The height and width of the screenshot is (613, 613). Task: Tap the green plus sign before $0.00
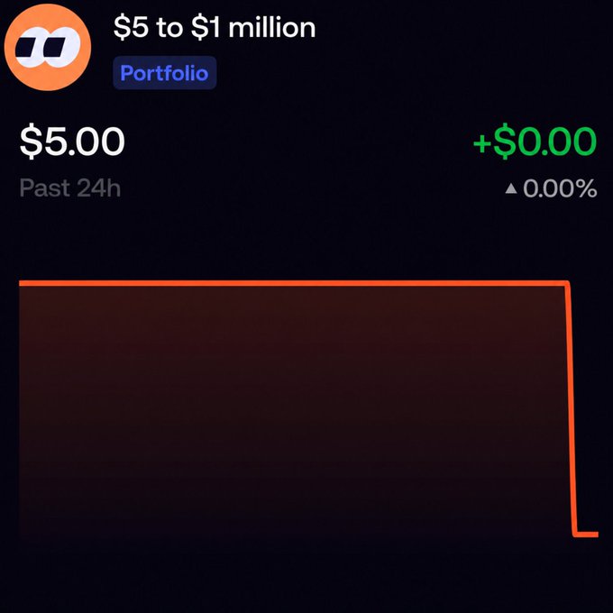(482, 142)
